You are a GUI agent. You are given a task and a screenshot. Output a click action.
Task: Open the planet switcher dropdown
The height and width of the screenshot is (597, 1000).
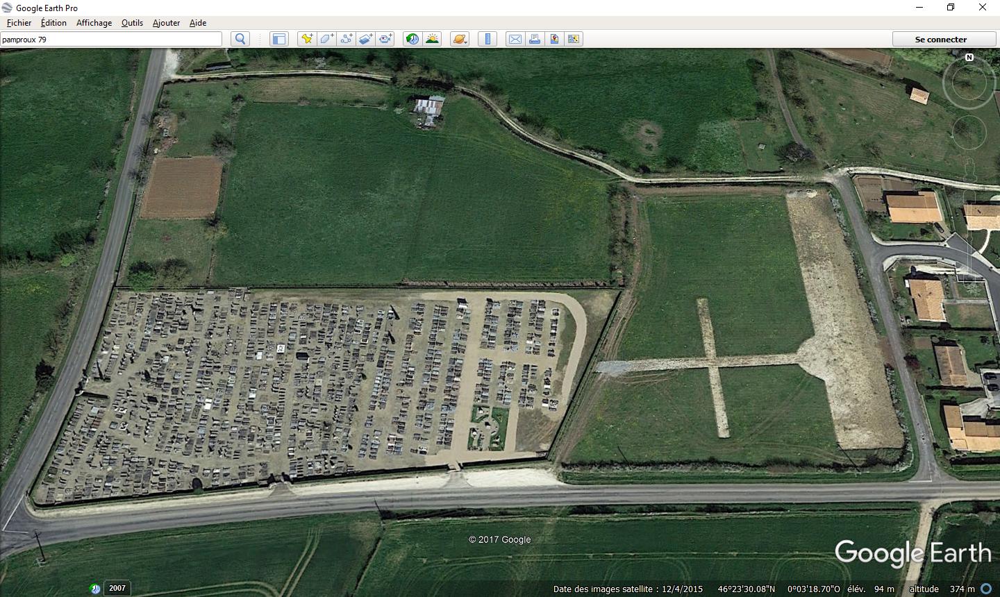click(x=460, y=39)
